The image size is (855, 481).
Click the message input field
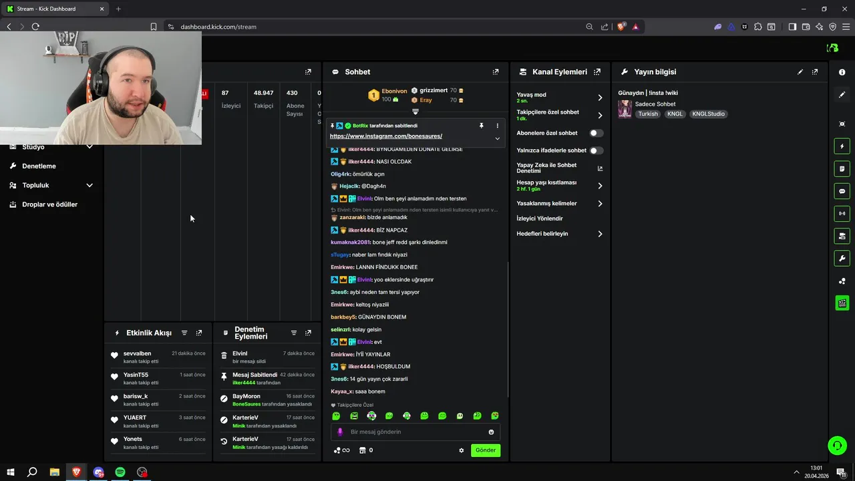click(x=414, y=432)
